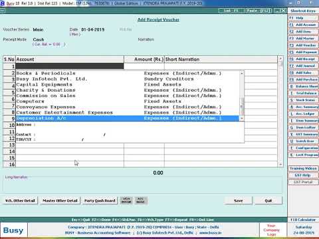Open Party Dash Board

click(100, 200)
